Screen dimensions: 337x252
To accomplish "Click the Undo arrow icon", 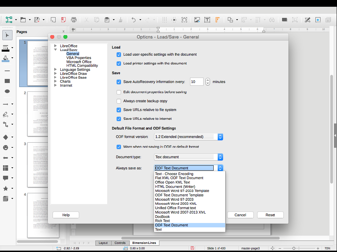I will coord(134,20).
